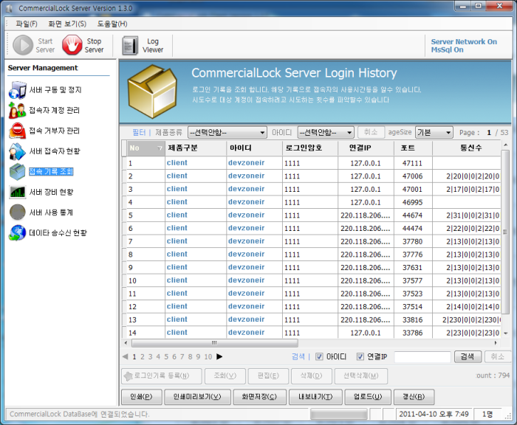Select 서버 구동 및 정지 in sidebar
517x425 pixels.
click(x=55, y=90)
